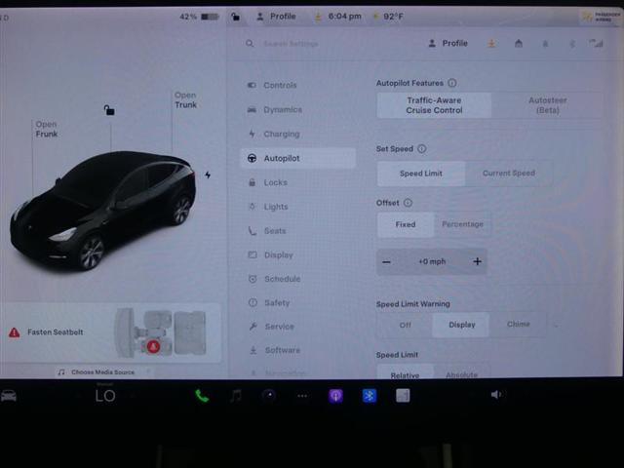Choose Fixed offset mode
Image resolution: width=624 pixels, height=468 pixels.
tap(406, 224)
